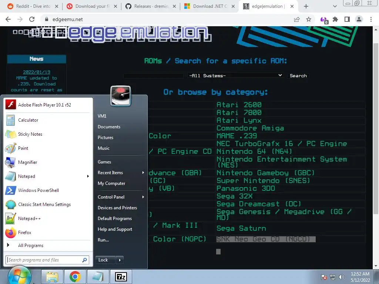The height and width of the screenshot is (284, 379).
Task: Click the Lock button
Action: pyautogui.click(x=106, y=260)
